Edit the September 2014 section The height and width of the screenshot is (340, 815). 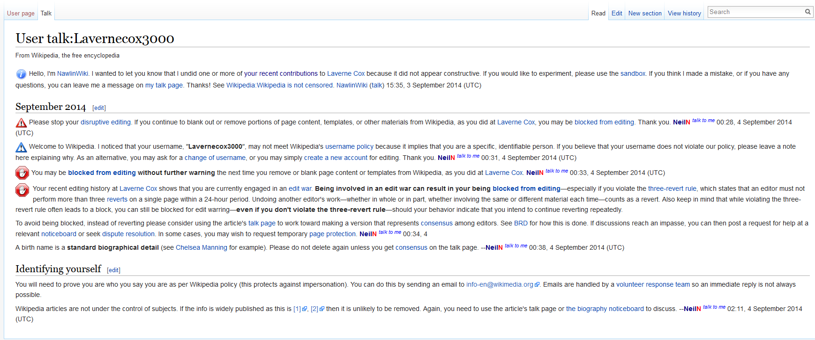(99, 108)
